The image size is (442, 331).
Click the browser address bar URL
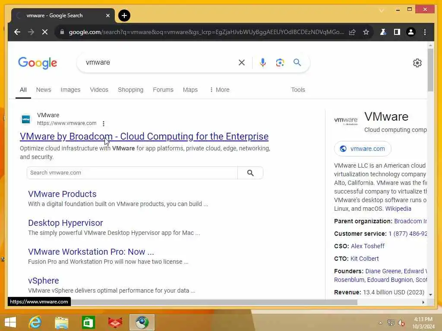(x=206, y=32)
